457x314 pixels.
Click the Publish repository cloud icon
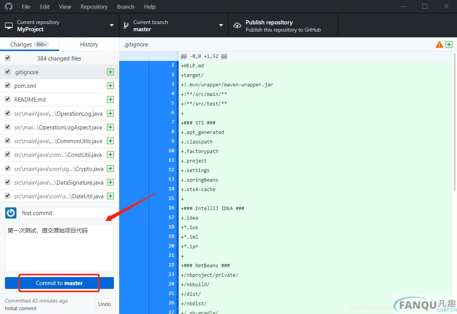tap(237, 26)
